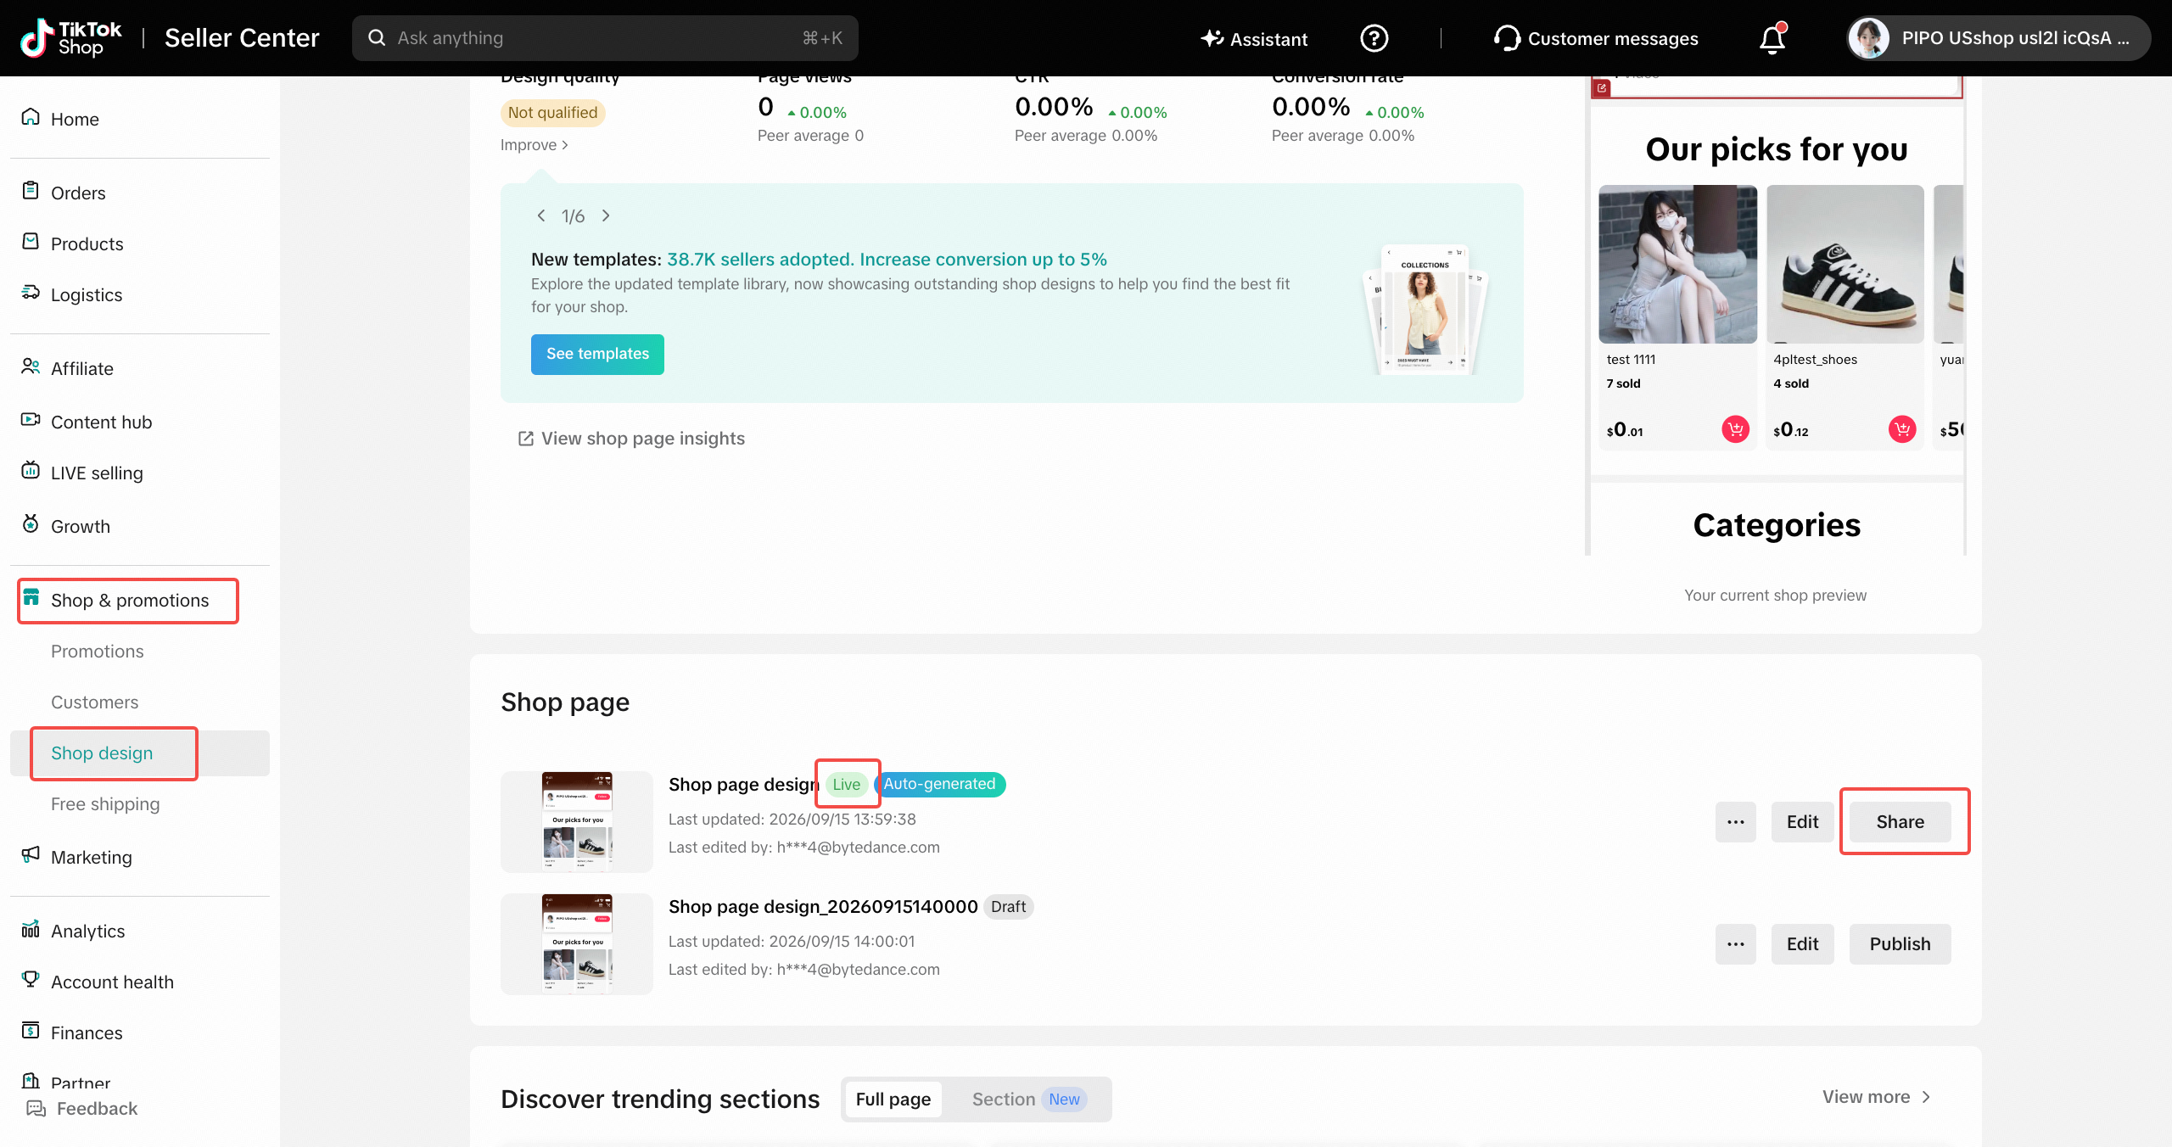This screenshot has height=1147, width=2172.
Task: Focus the Ask anything search field
Action: (605, 38)
